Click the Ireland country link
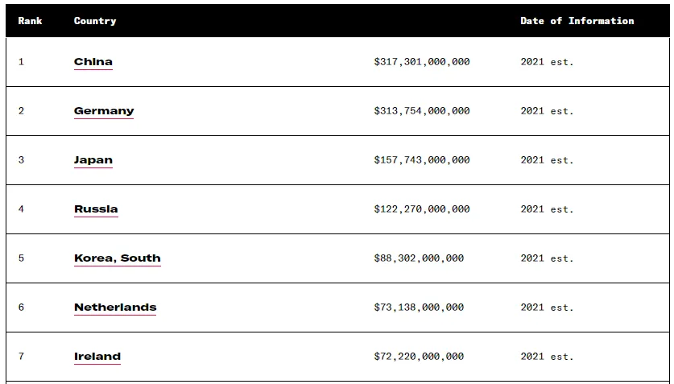This screenshot has width=674, height=384. (x=97, y=357)
